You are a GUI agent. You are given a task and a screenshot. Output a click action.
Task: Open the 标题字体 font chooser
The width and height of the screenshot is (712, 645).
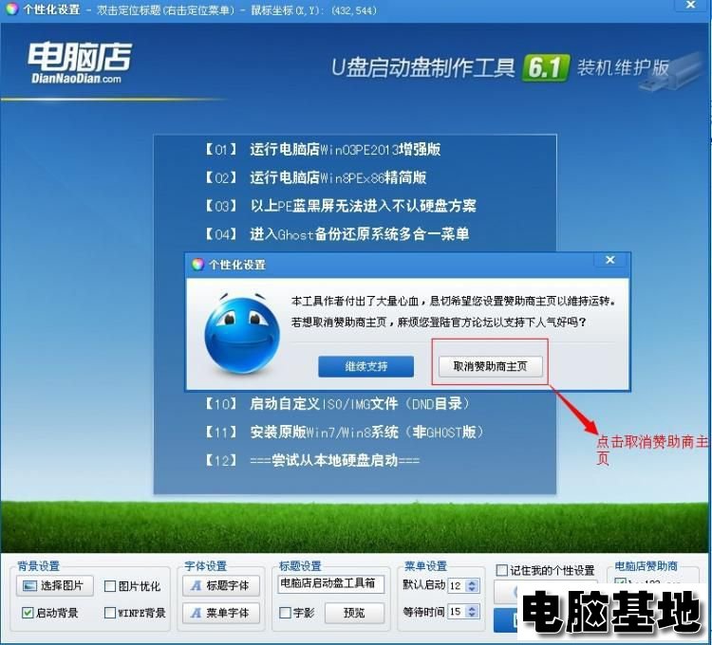coord(221,585)
